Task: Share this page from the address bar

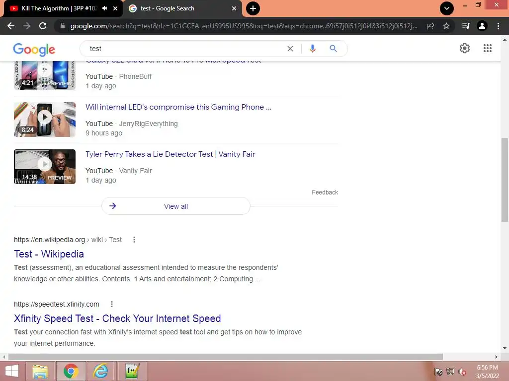Action: pyautogui.click(x=430, y=26)
